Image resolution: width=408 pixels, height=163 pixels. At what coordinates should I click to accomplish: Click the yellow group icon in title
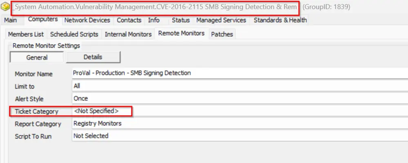[x=7, y=7]
